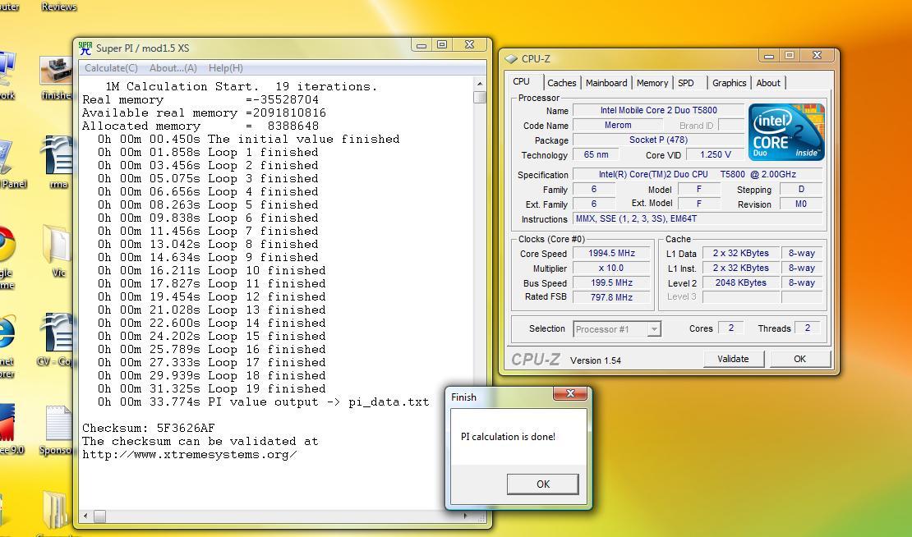Open the Calculate(C) menu in Super PI

pos(111,68)
